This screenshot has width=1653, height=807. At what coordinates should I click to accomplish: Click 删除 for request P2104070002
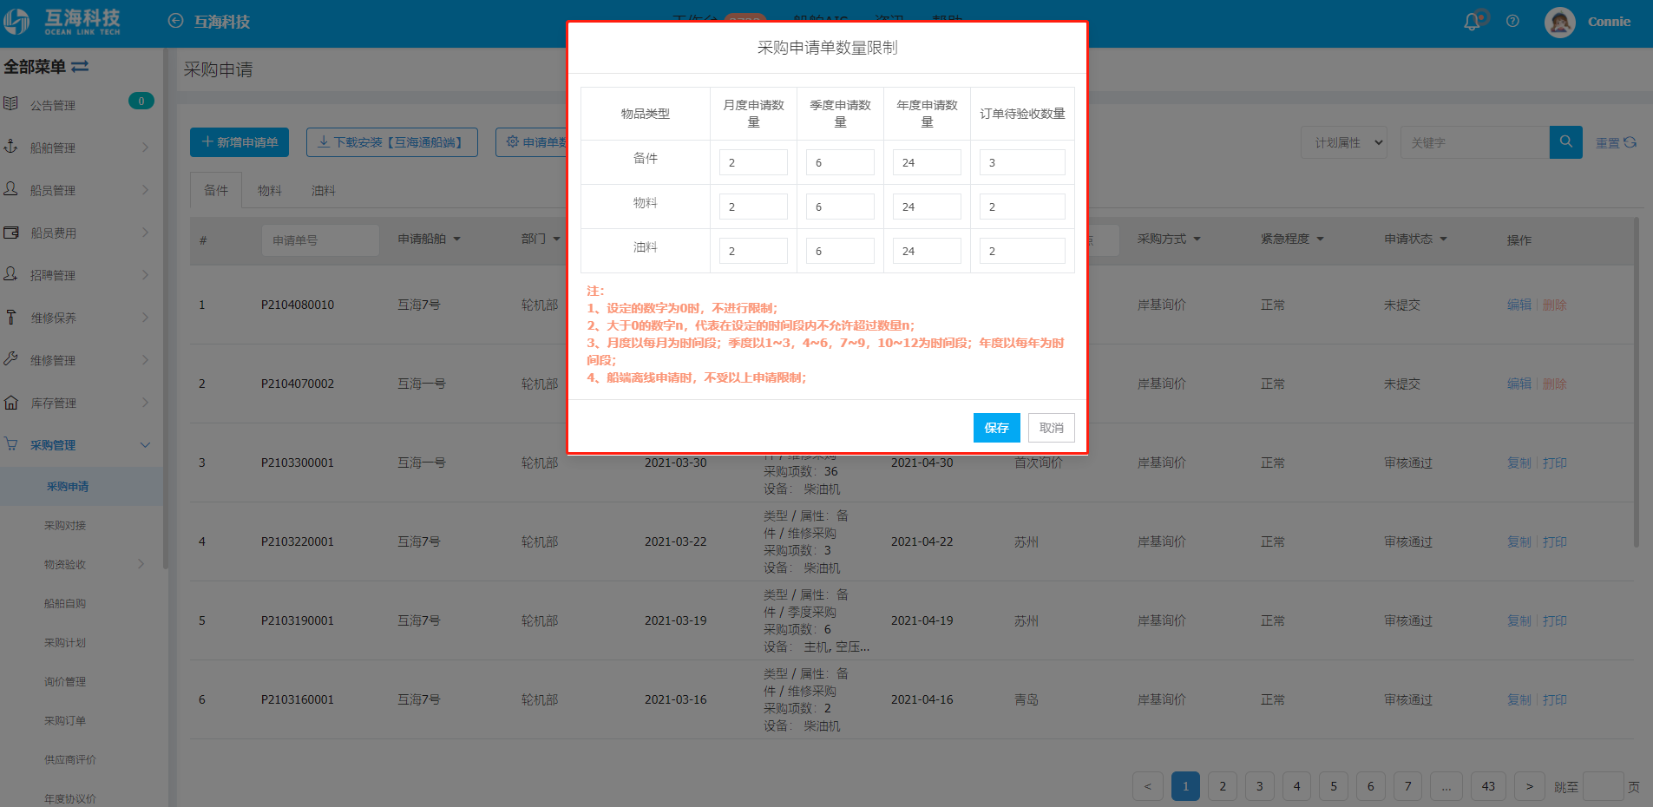[x=1555, y=384]
